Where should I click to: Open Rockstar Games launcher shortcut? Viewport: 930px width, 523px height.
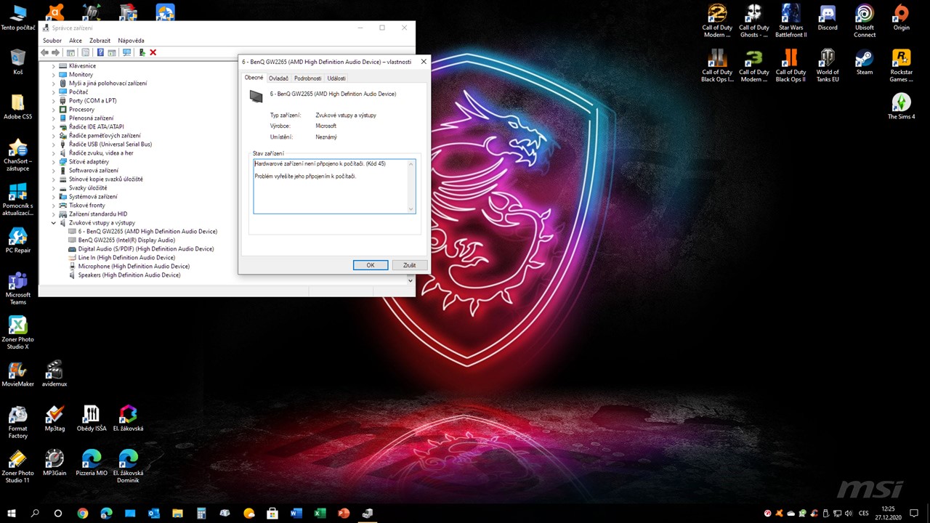tap(901, 65)
